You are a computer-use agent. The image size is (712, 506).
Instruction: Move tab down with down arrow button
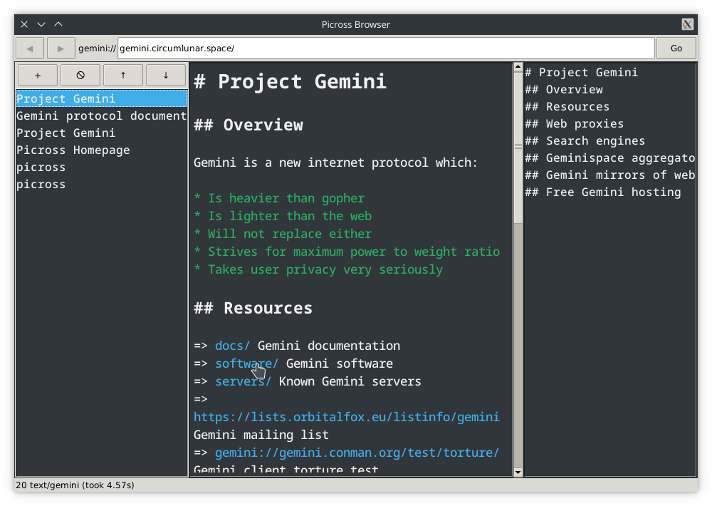tap(166, 75)
